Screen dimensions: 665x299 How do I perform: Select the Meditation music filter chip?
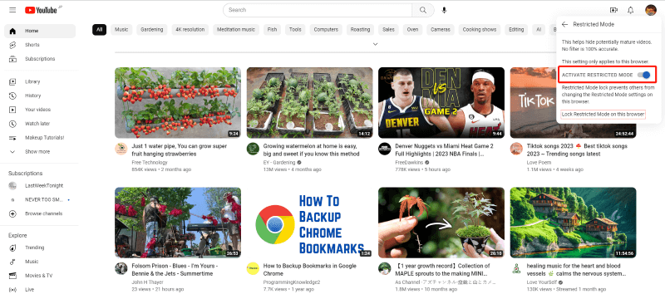click(236, 30)
